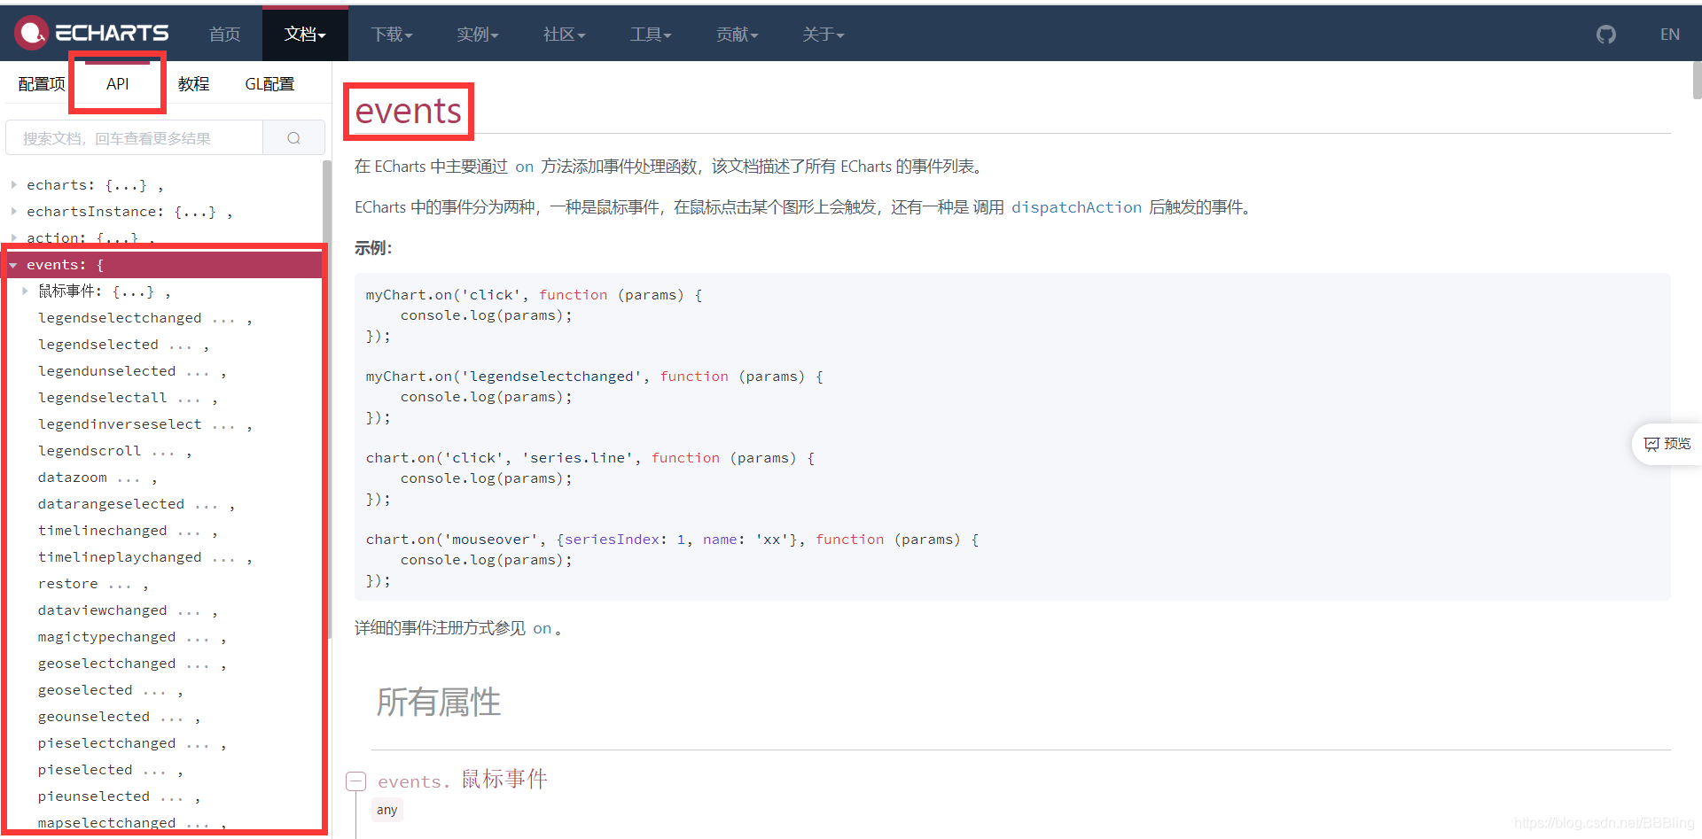Open the GitHub repository icon
The height and width of the screenshot is (839, 1702).
tap(1606, 35)
